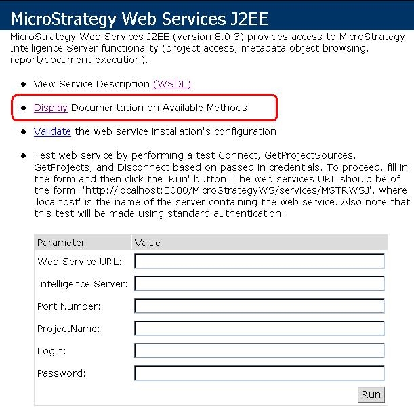The image size is (414, 410).
Task: Activate the ProjectName input field
Action: (x=259, y=329)
